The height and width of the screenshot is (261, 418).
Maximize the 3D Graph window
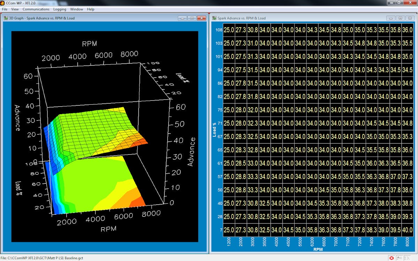pos(192,18)
